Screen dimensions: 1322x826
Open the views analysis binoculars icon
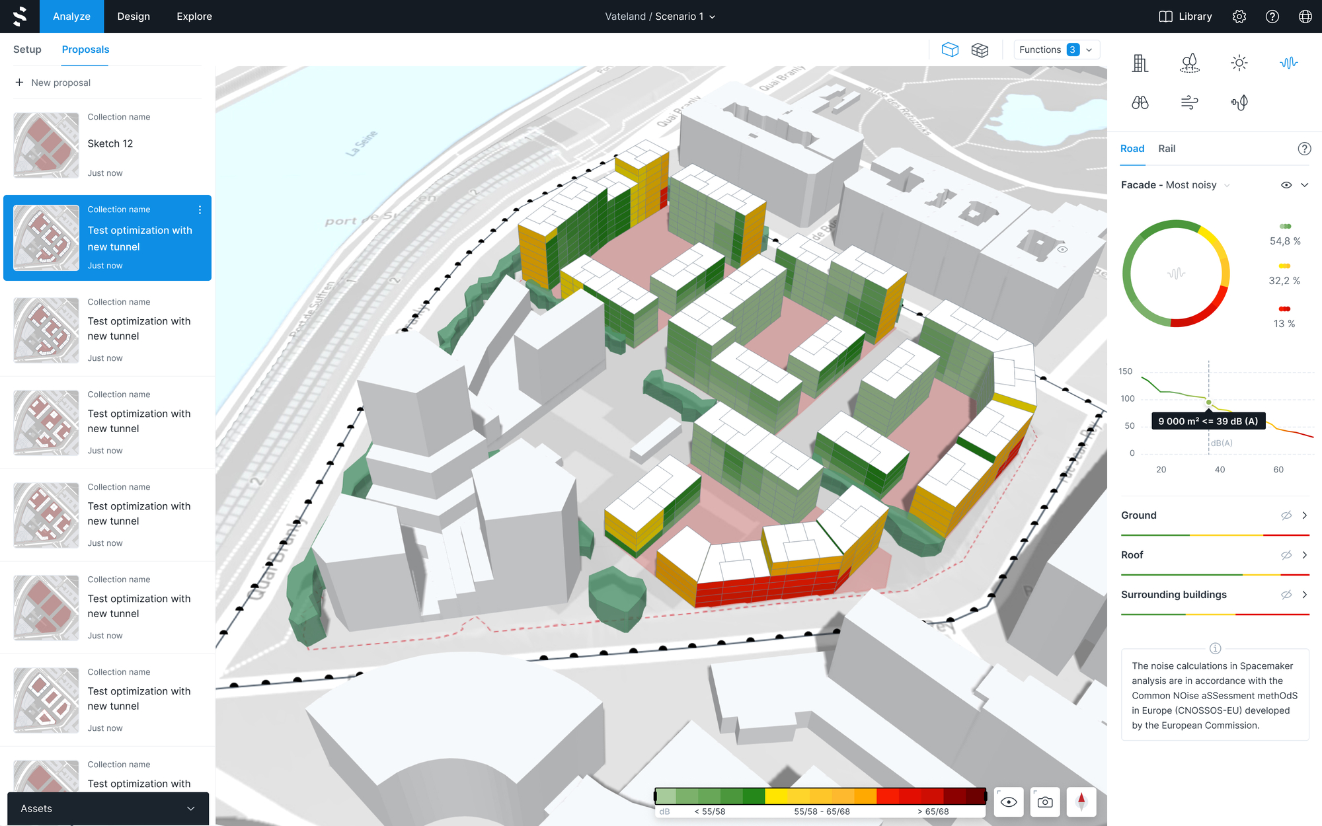pyautogui.click(x=1140, y=102)
